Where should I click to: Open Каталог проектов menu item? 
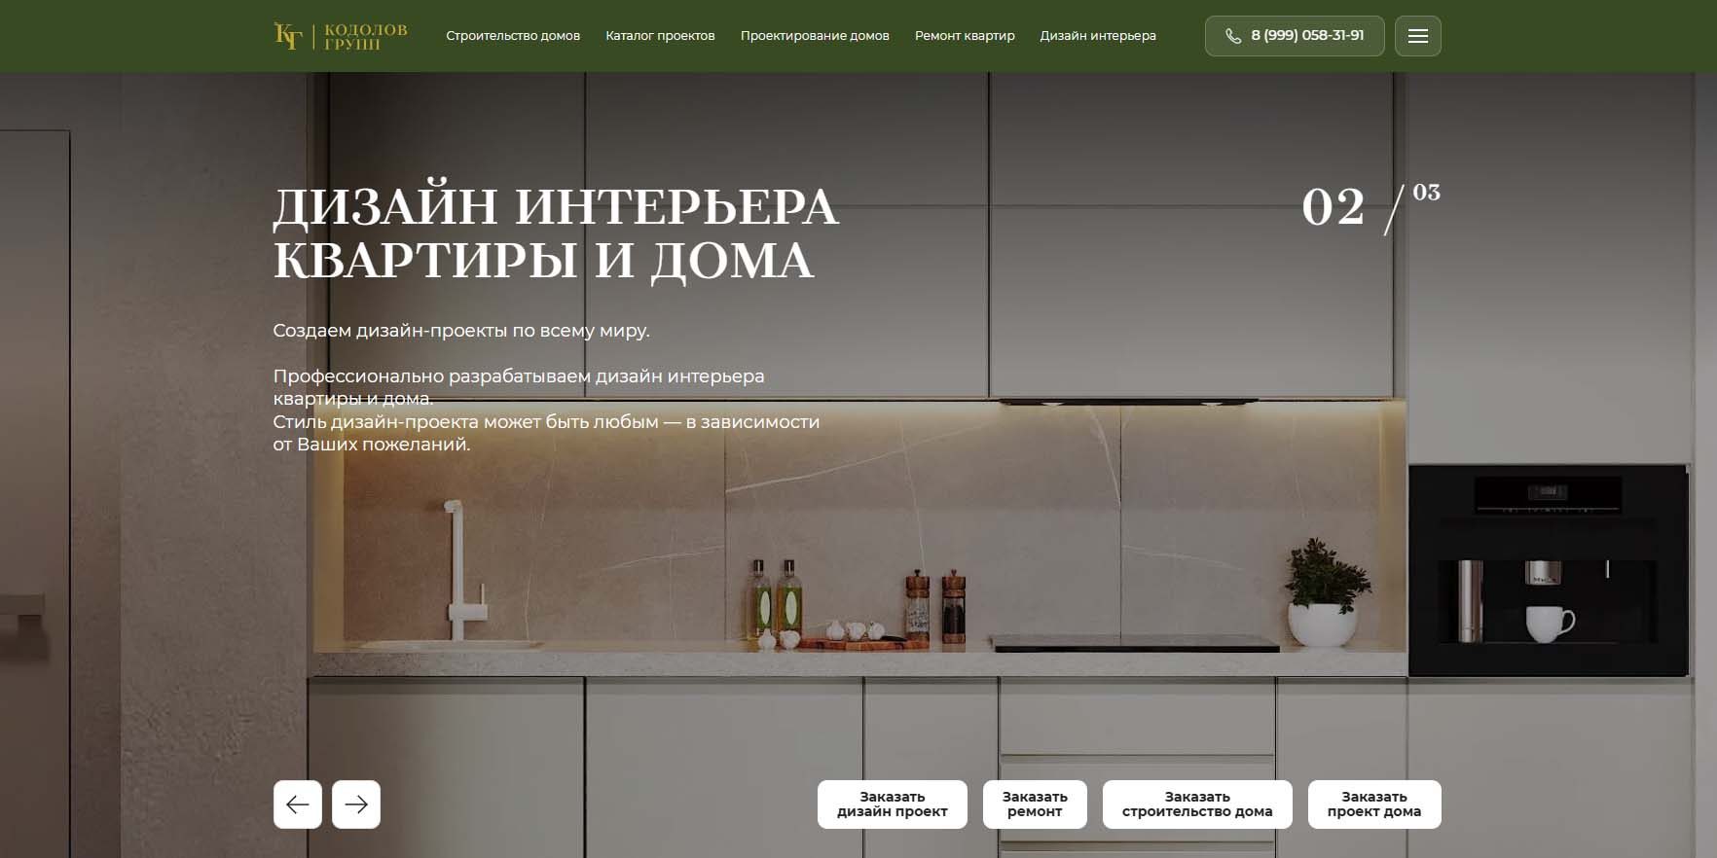pos(660,36)
